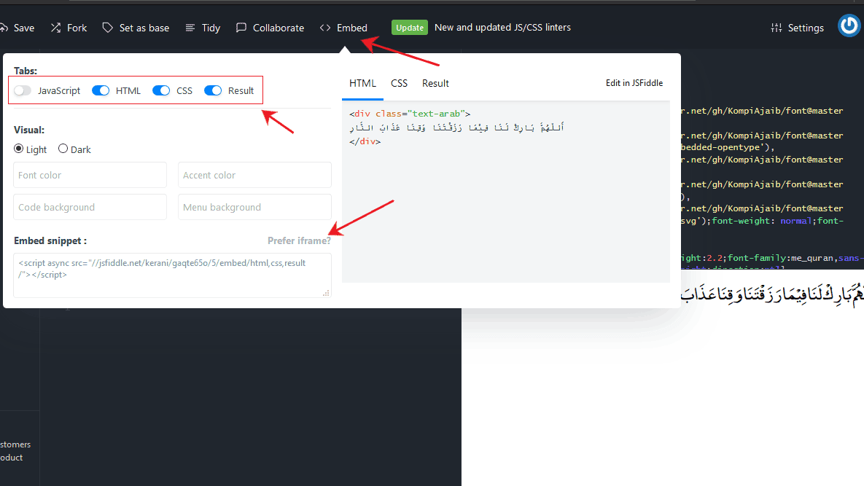Viewport: 864px width, 486px height.
Task: Switch to the Result preview tab
Action: (x=435, y=83)
